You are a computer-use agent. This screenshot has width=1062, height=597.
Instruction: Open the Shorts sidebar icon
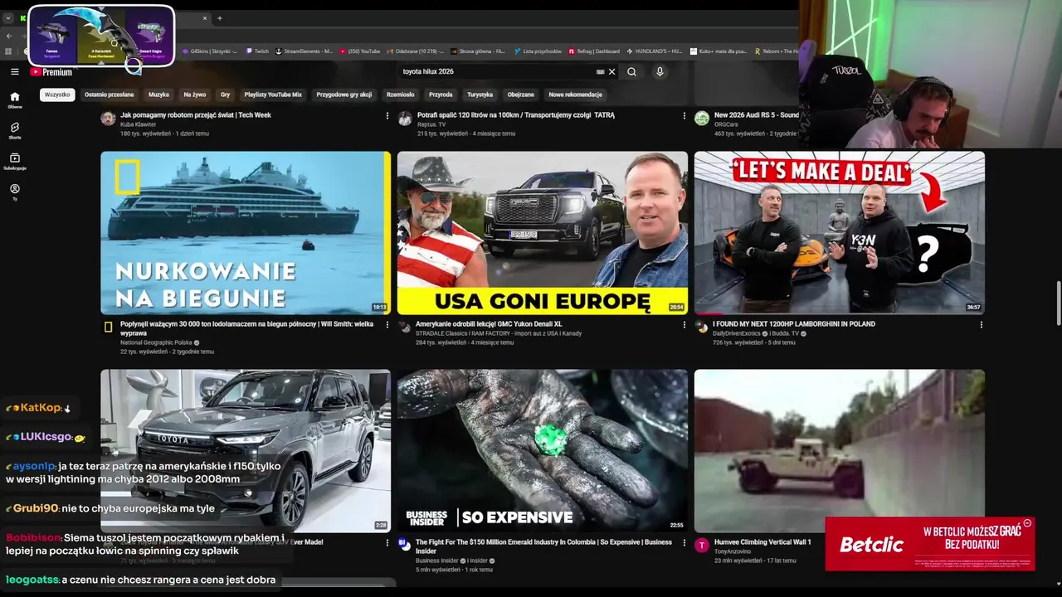[14, 130]
